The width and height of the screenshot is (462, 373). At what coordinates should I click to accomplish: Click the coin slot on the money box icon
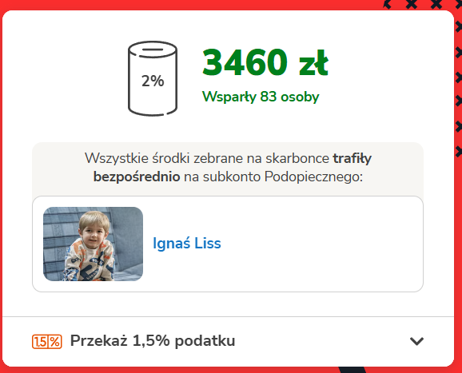point(153,50)
